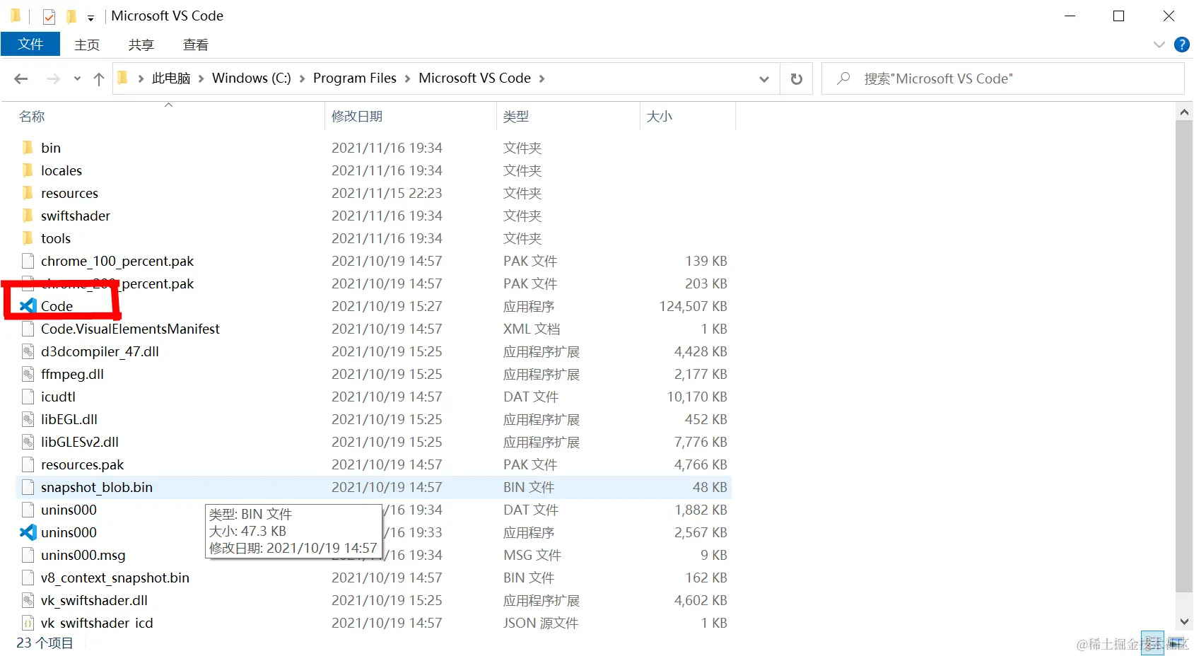This screenshot has width=1194, height=656.
Task: Click the XML 文档 type cell
Action: (532, 329)
